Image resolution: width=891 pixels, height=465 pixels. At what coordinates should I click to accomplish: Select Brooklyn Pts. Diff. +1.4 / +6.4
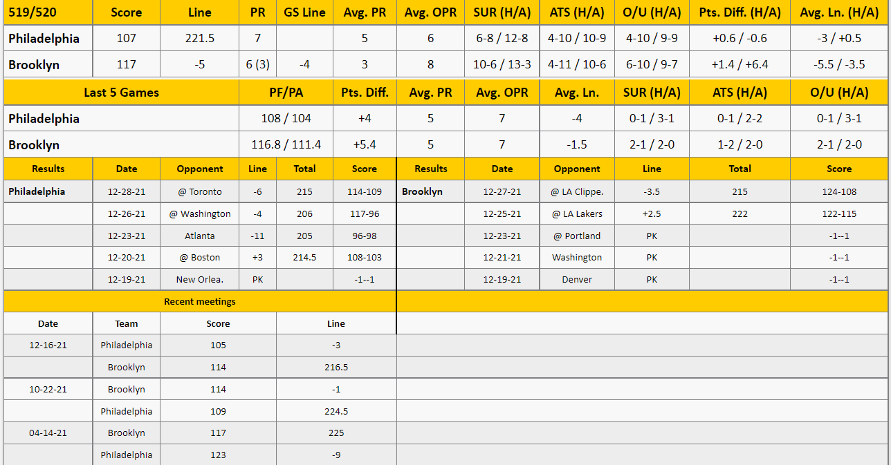point(740,65)
